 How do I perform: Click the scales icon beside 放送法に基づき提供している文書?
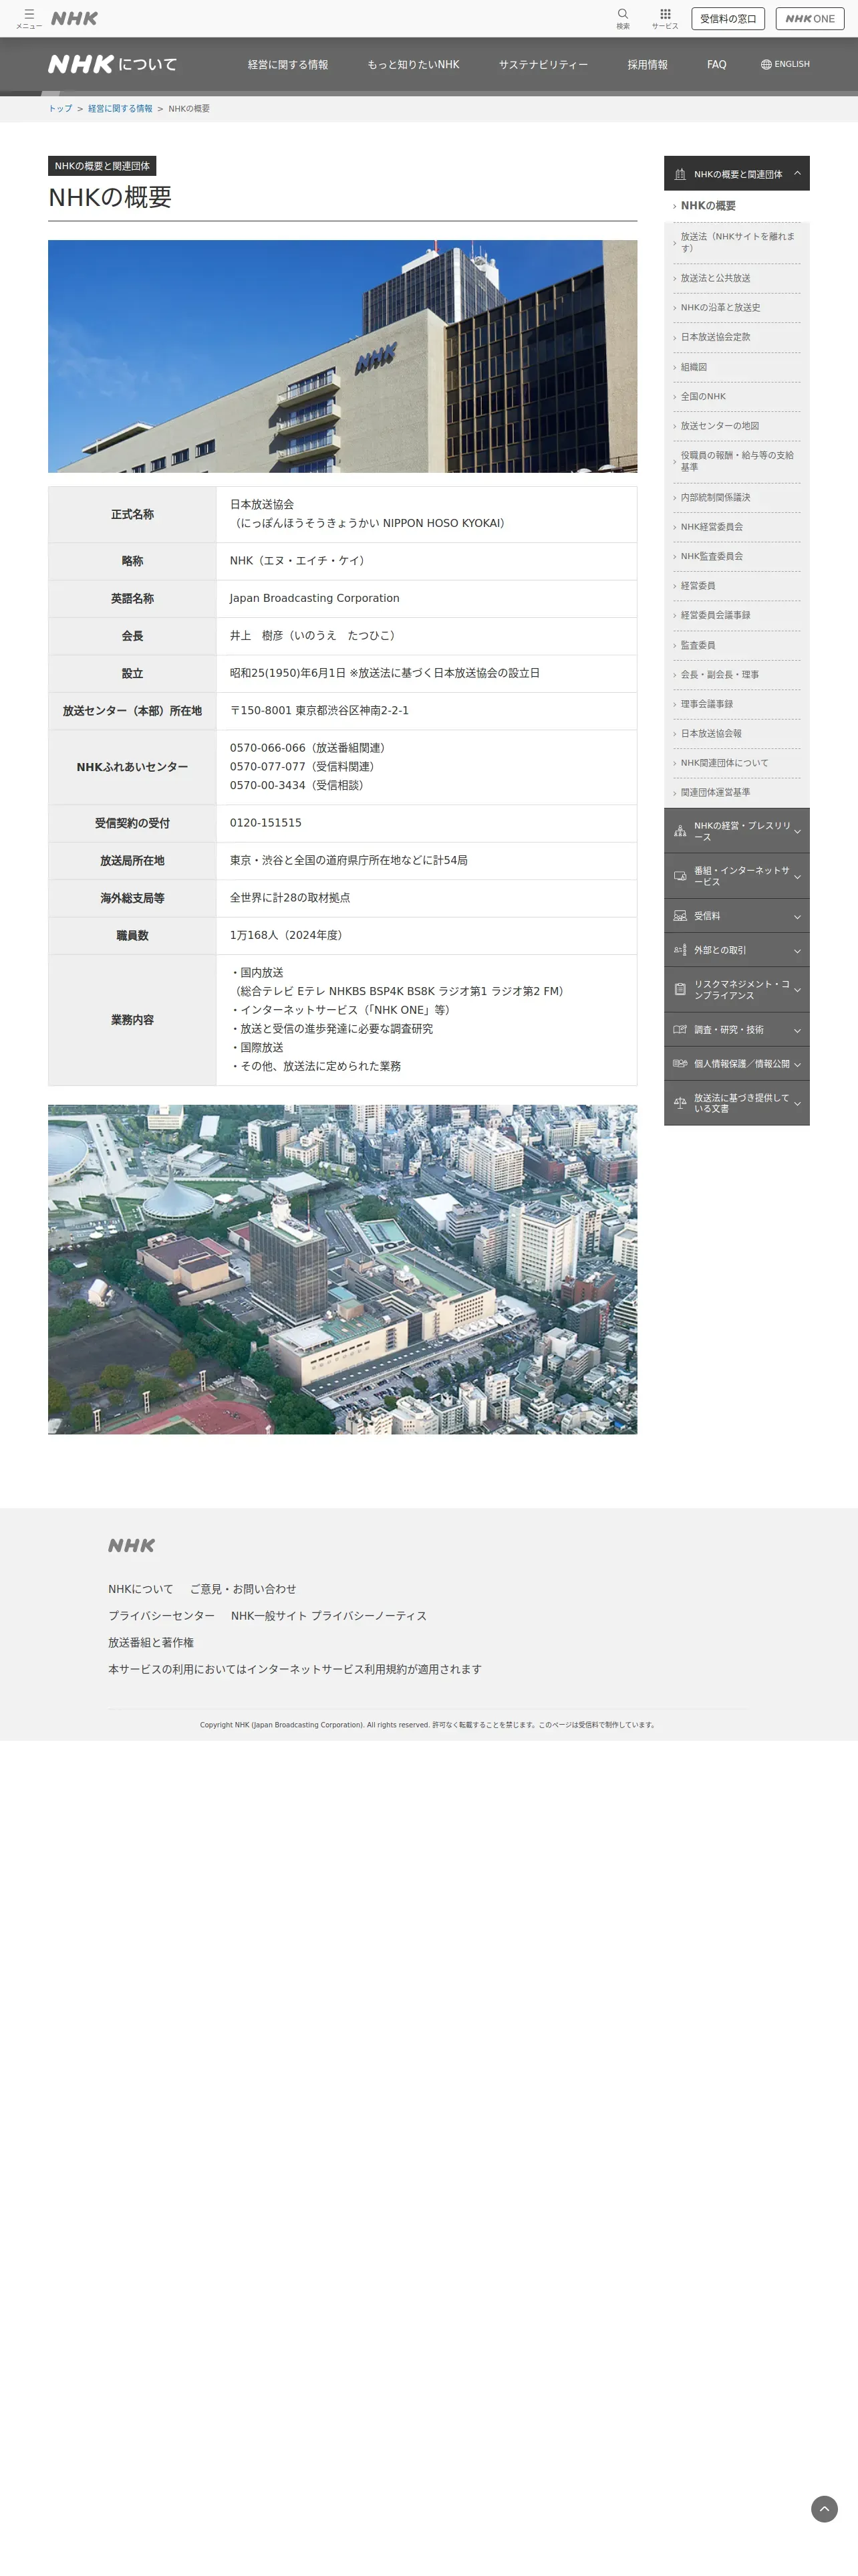pyautogui.click(x=680, y=1103)
